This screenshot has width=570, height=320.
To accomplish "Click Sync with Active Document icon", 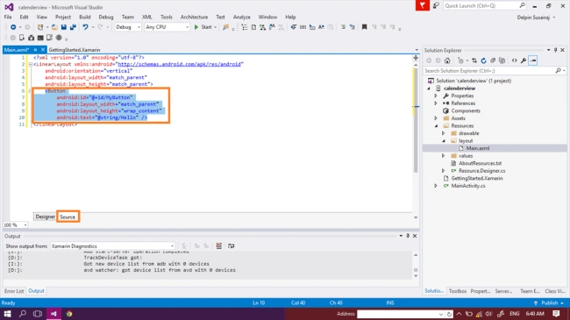I will click(x=474, y=60).
